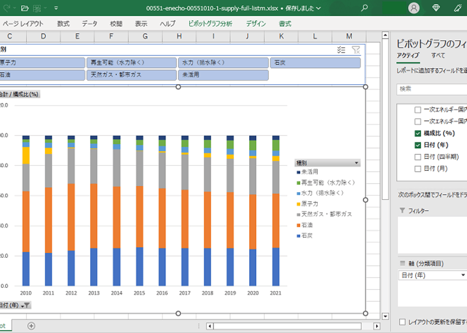Click the 未活用 legend color marker
This screenshot has height=333, width=467.
298,172
